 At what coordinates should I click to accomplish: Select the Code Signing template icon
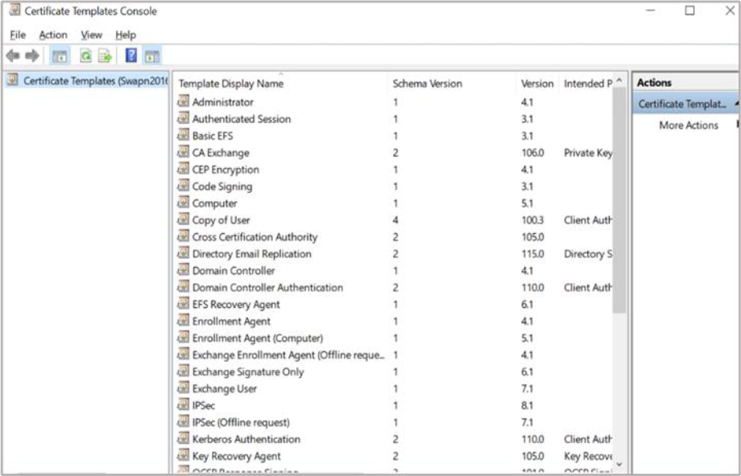pyautogui.click(x=184, y=187)
